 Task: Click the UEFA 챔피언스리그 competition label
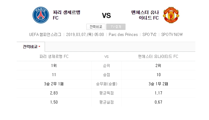pos(45,35)
